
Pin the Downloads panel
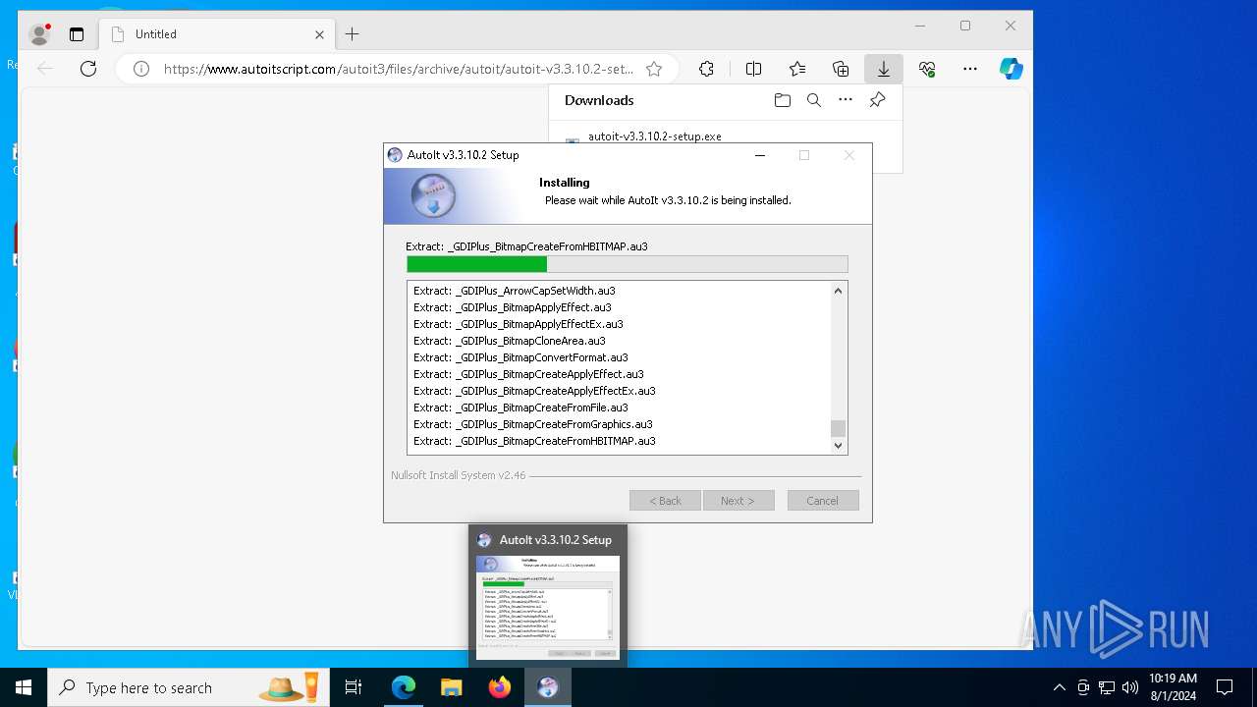pos(877,100)
